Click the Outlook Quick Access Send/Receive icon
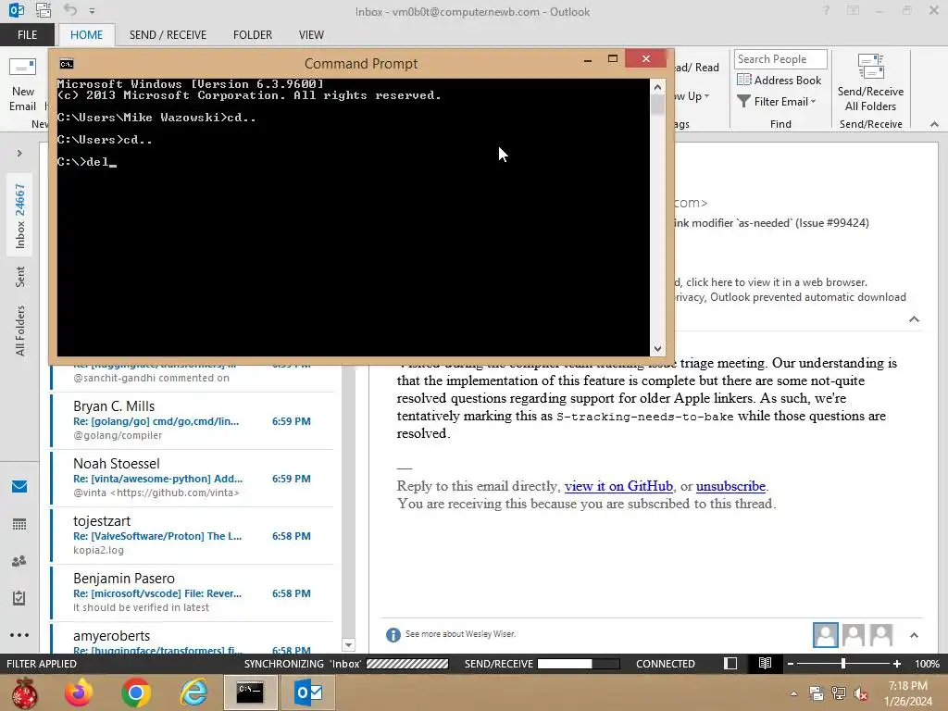Viewport: 948px width, 711px height. click(x=43, y=10)
